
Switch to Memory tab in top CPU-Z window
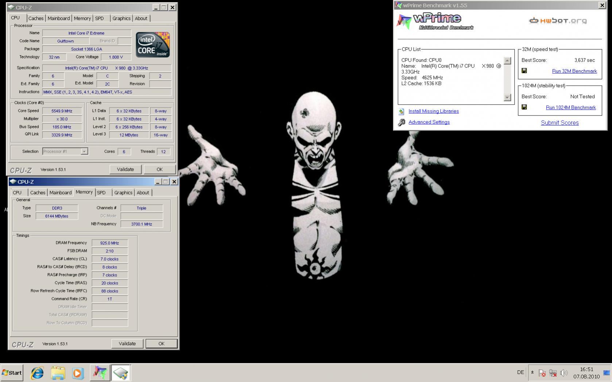pos(82,18)
